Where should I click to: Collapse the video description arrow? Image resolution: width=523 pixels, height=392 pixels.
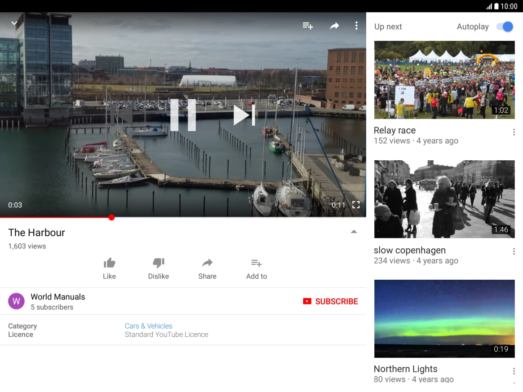click(354, 232)
